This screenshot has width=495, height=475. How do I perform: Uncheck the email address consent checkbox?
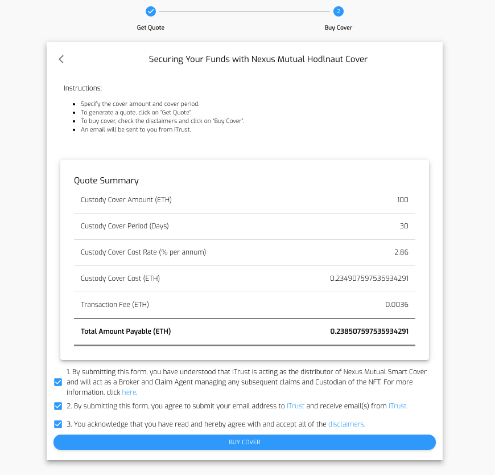[x=58, y=406]
